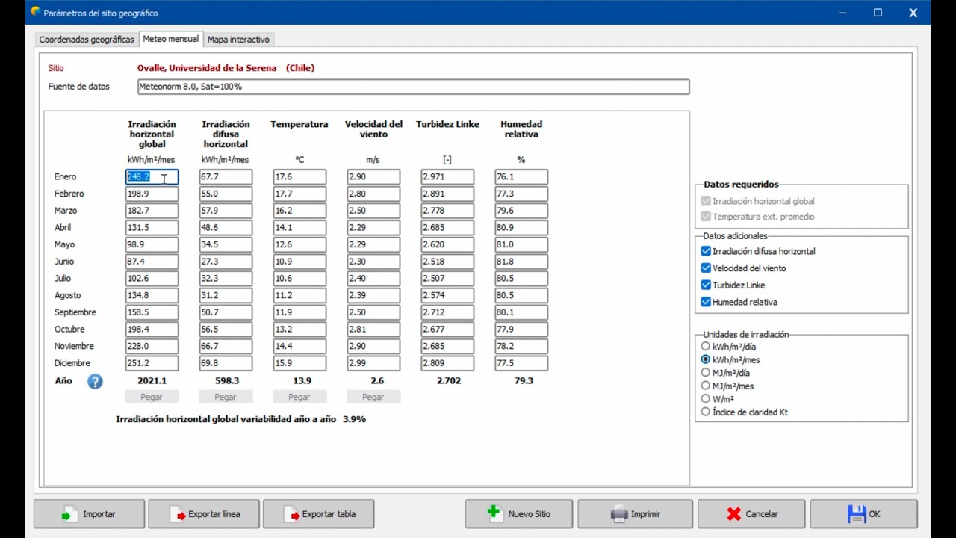Click the blue help question mark icon
Screen dimensions: 956x538
coord(95,382)
